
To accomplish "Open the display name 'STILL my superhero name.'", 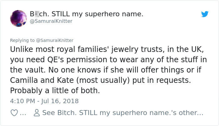I will [97, 14].
